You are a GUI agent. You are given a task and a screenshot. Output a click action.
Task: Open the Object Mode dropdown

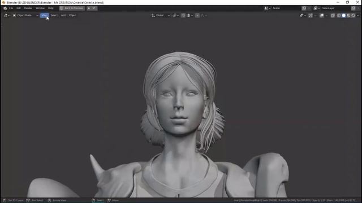pyautogui.click(x=25, y=15)
